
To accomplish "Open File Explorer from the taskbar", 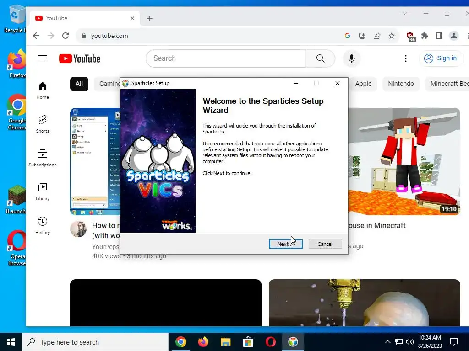I will tap(225, 342).
